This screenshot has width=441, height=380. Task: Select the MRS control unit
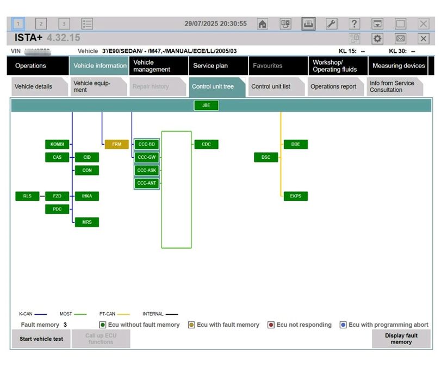(x=87, y=222)
